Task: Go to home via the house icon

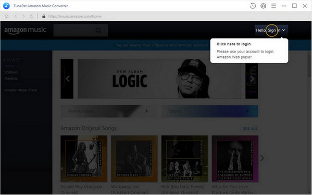Action: tap(7, 16)
